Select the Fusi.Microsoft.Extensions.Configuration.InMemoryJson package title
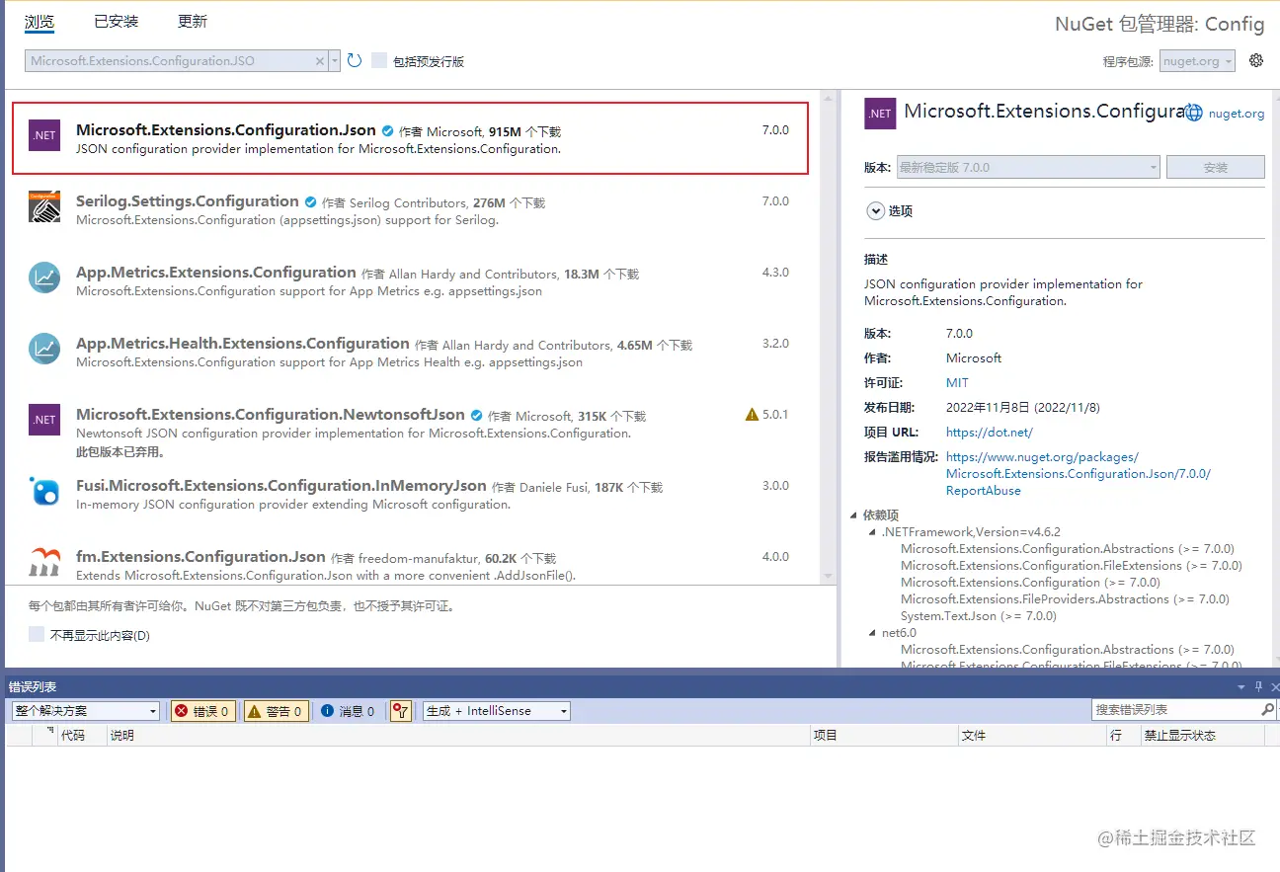Viewport: 1280px width, 872px height. click(281, 485)
